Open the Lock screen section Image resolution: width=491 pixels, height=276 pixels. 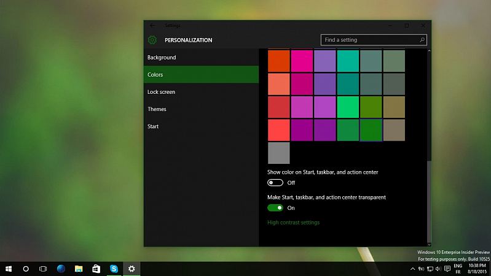[201, 91]
